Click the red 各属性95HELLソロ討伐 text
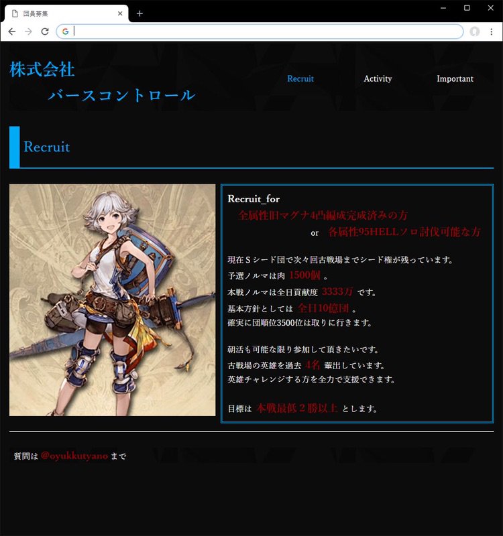 pyautogui.click(x=404, y=232)
